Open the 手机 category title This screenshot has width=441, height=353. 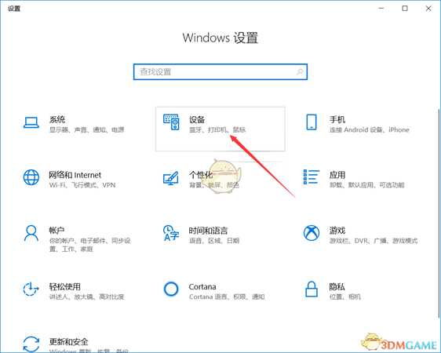(337, 119)
